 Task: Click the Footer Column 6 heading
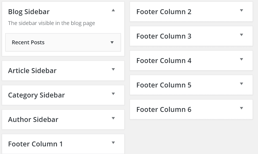pos(164,109)
